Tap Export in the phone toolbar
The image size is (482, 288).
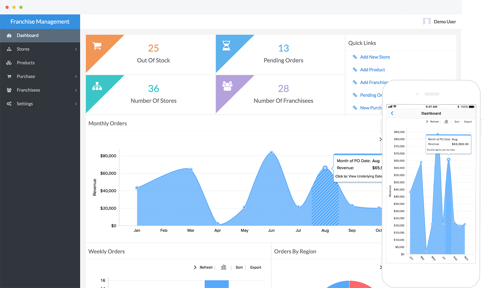click(468, 122)
